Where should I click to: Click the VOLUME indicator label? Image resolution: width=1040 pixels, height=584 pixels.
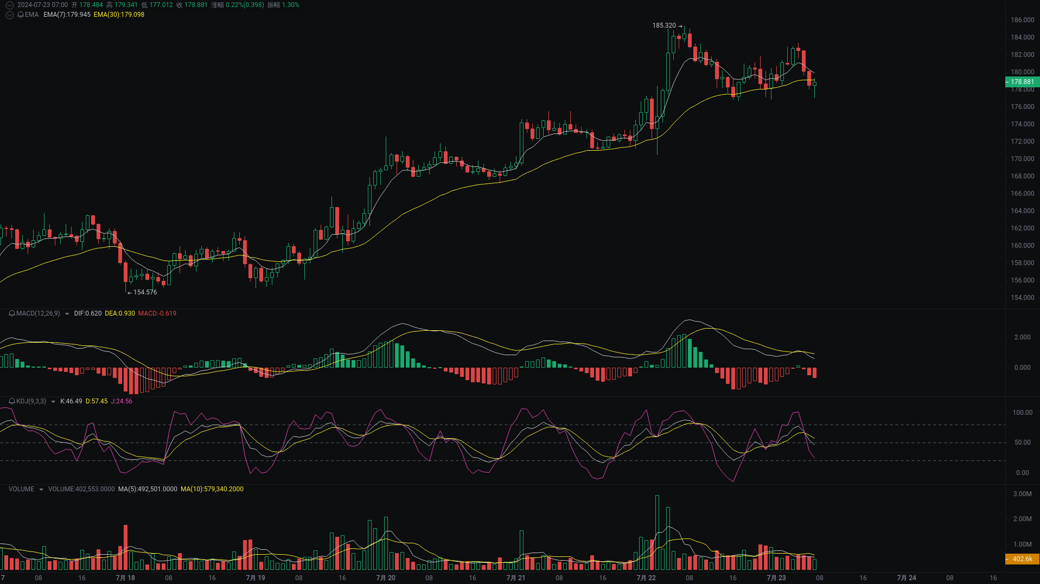click(21, 489)
